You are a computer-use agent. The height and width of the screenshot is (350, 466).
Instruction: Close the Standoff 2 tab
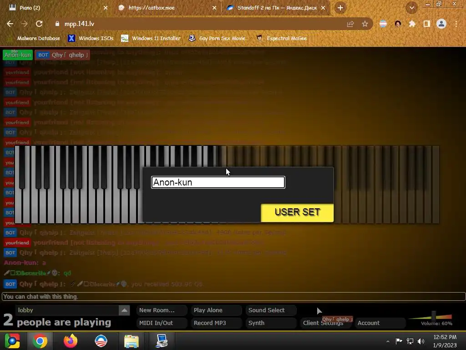pyautogui.click(x=323, y=8)
